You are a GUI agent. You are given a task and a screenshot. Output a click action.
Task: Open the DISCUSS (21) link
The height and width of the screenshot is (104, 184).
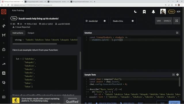coord(127,103)
